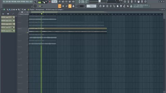Viewport: 166px width, 93px height.
Task: Open the Browser/tree view icon
Action: pos(114,6)
